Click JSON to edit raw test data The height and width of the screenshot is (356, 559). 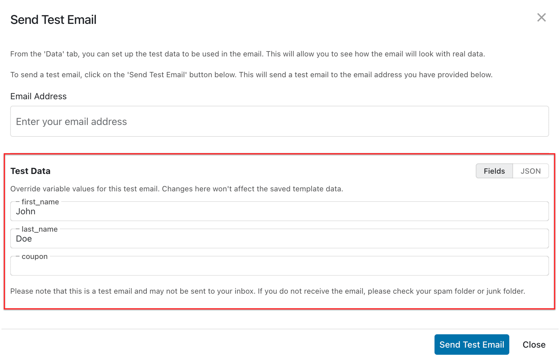tap(531, 171)
